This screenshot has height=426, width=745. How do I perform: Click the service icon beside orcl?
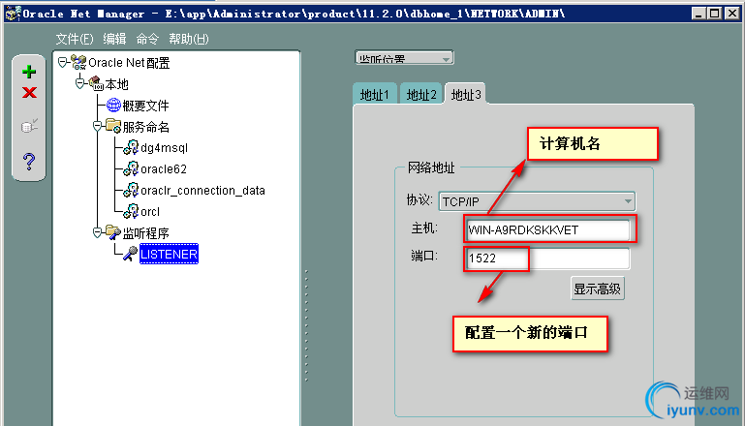(x=131, y=211)
